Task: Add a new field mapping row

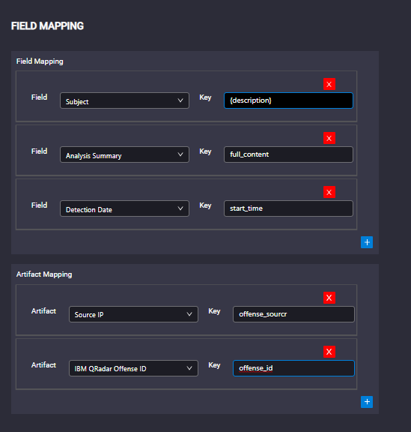Action: [x=367, y=242]
